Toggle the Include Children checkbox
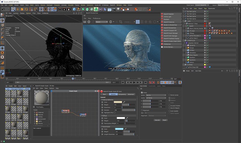Image resolution: width=241 pixels, height=143 pixels. pos(169,106)
